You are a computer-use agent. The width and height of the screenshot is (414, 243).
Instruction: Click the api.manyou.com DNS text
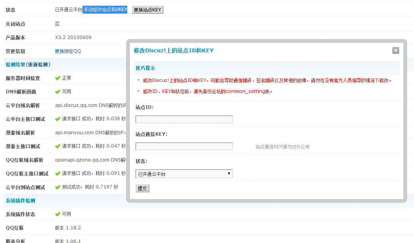(90, 133)
